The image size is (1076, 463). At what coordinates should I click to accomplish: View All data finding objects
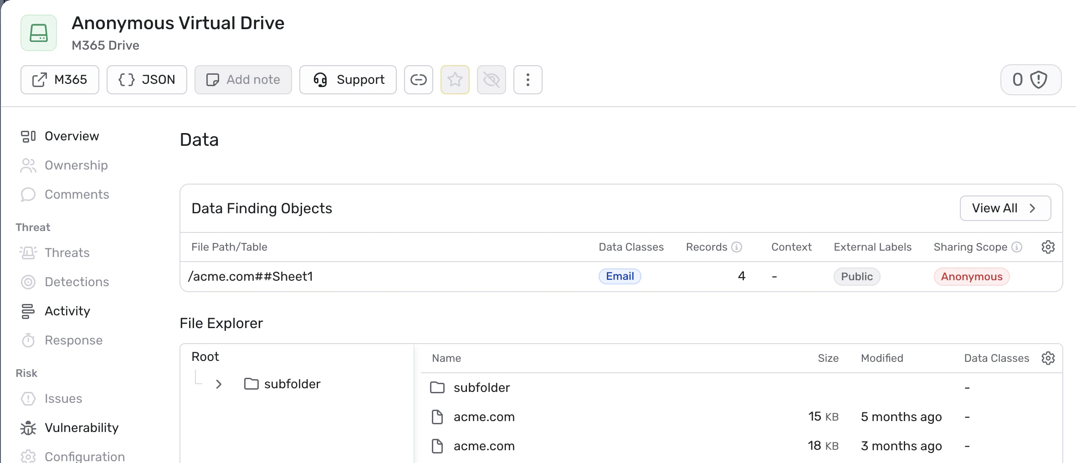pos(1005,208)
